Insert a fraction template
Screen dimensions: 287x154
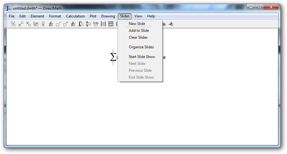click(13, 24)
